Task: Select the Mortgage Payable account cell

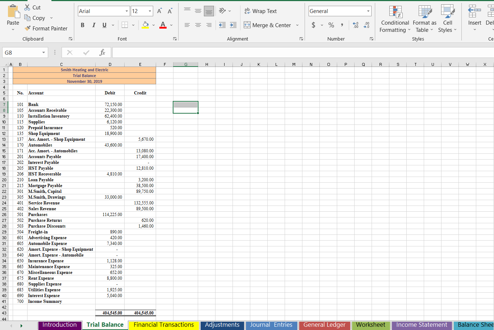Action: 61,186
